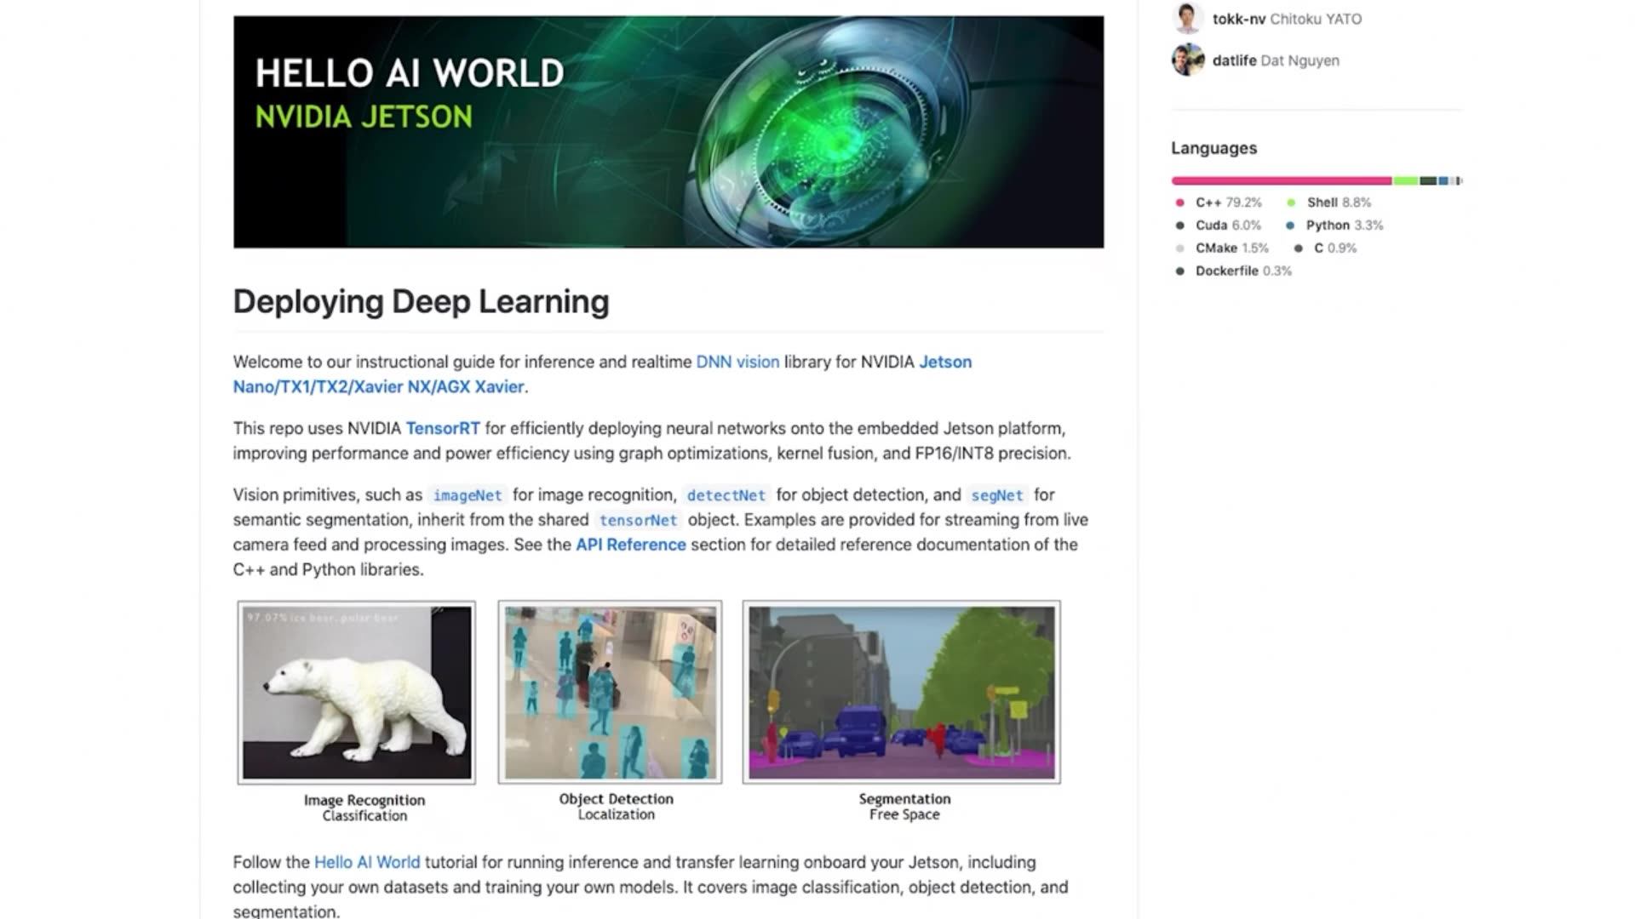Open the imageNet code link
This screenshot has height=919, width=1635.
tap(467, 495)
